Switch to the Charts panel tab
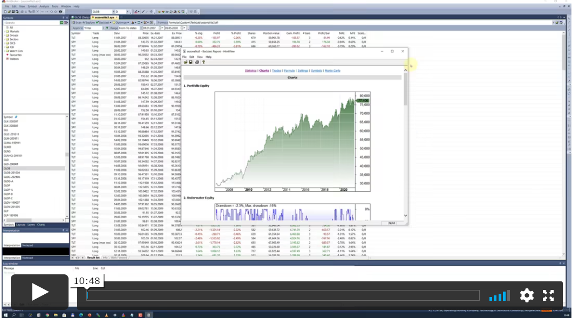 point(41,225)
